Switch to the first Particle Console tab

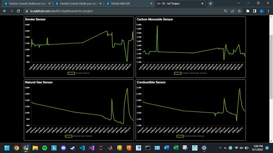click(27, 3)
